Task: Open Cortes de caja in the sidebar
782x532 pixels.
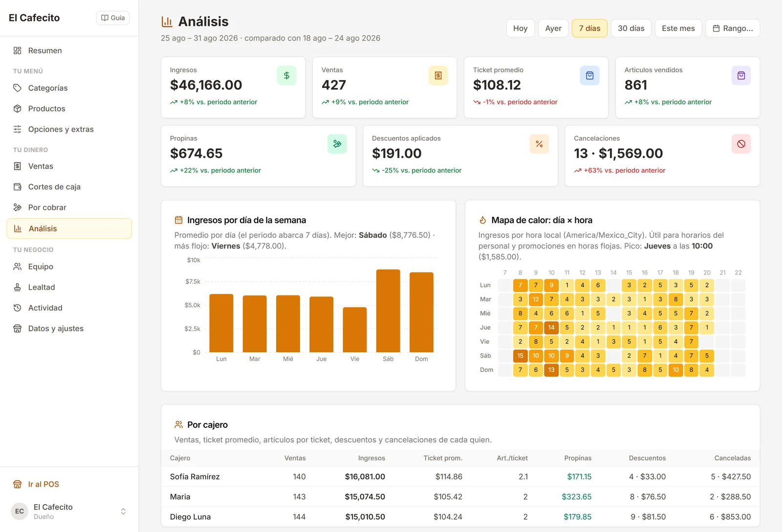Action: (x=69, y=187)
